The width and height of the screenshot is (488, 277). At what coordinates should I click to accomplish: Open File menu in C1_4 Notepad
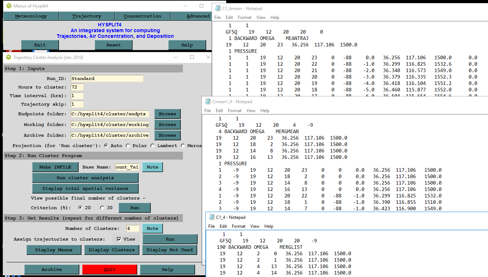click(211, 226)
